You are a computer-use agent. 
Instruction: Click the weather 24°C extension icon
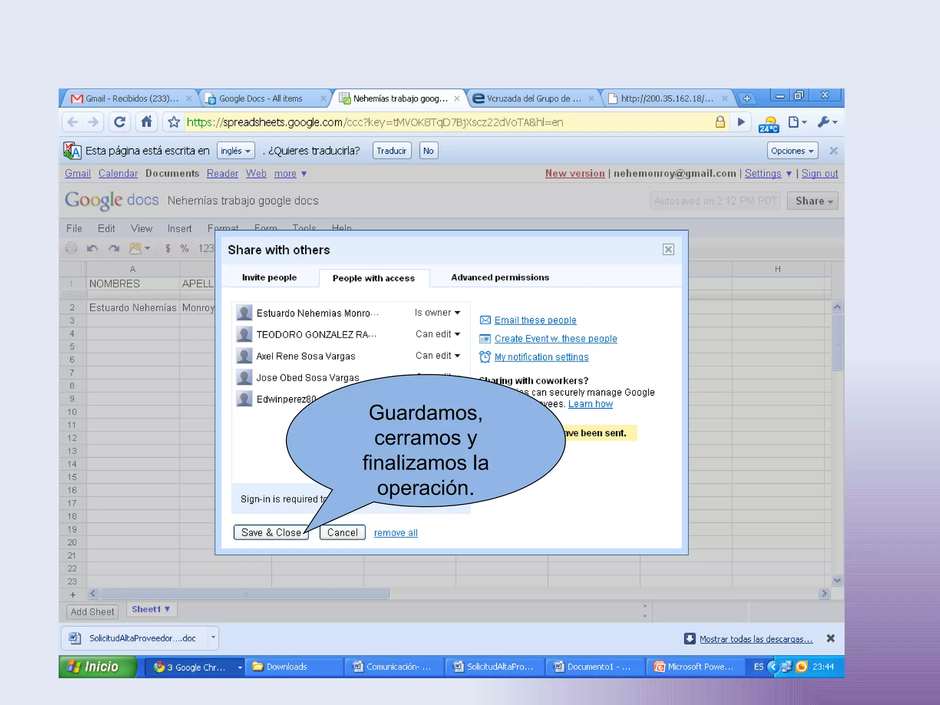point(769,123)
